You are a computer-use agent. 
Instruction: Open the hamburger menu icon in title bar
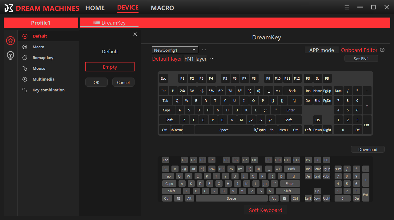(347, 7)
